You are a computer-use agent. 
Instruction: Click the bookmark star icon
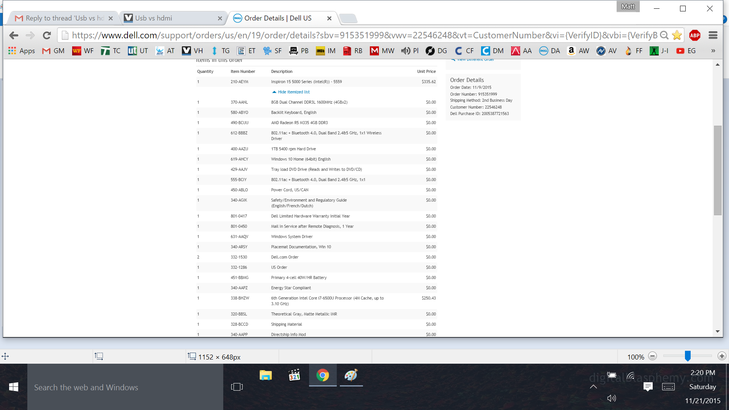click(x=677, y=35)
